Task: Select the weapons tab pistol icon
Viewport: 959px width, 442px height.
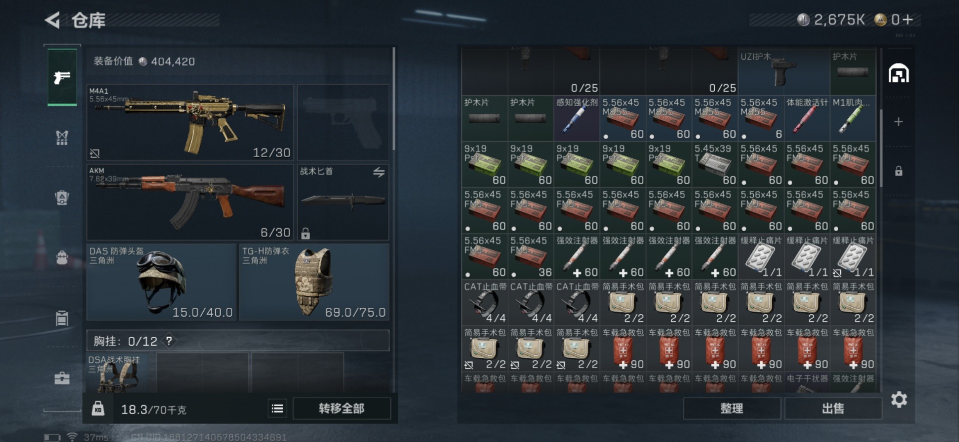Action: [62, 77]
